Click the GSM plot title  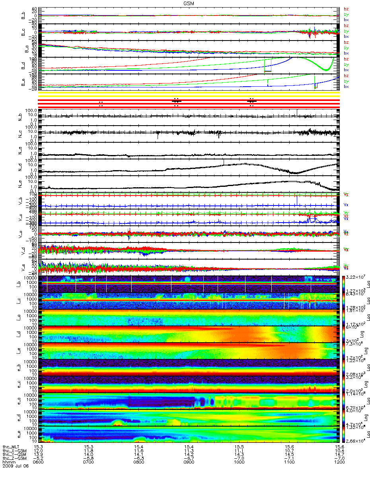[189, 3]
